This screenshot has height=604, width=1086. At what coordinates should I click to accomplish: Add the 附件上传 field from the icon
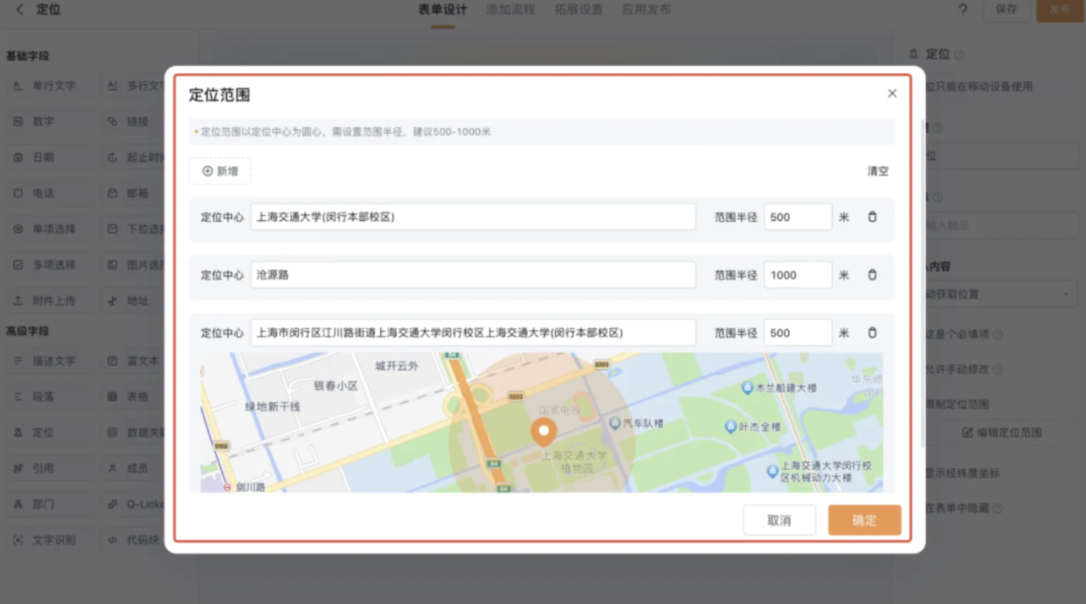(18, 300)
